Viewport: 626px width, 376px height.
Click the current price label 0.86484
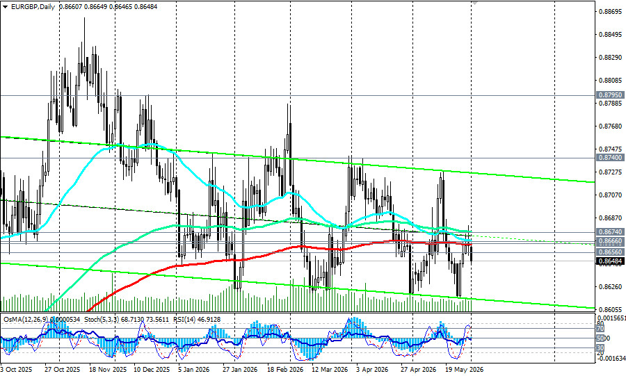(611, 261)
